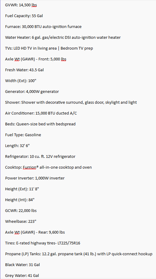Click the Water Heater specification line

[63, 38]
